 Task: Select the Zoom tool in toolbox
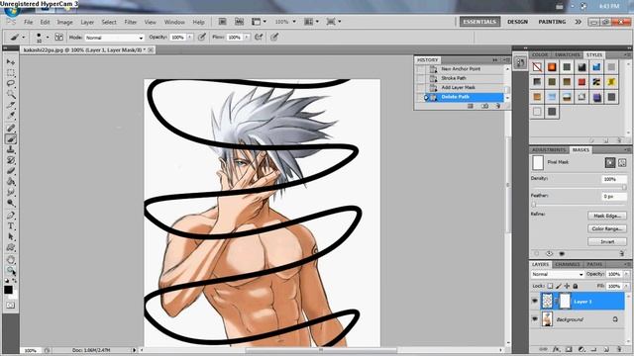[x=11, y=270]
